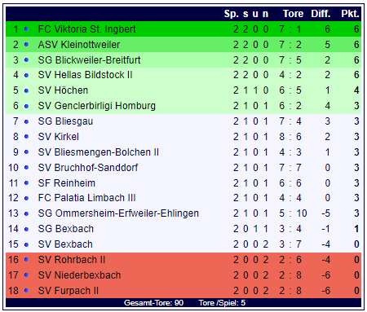
Task: Click the blue dot next to SV Furpach II
Action: pos(26,291)
